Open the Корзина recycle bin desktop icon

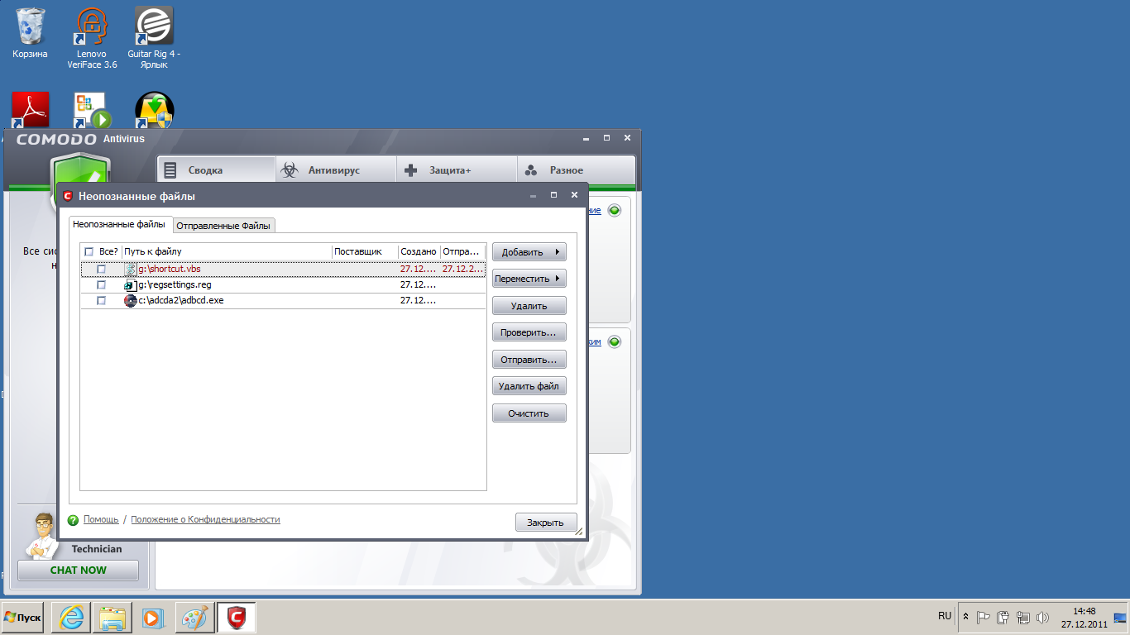coord(30,33)
